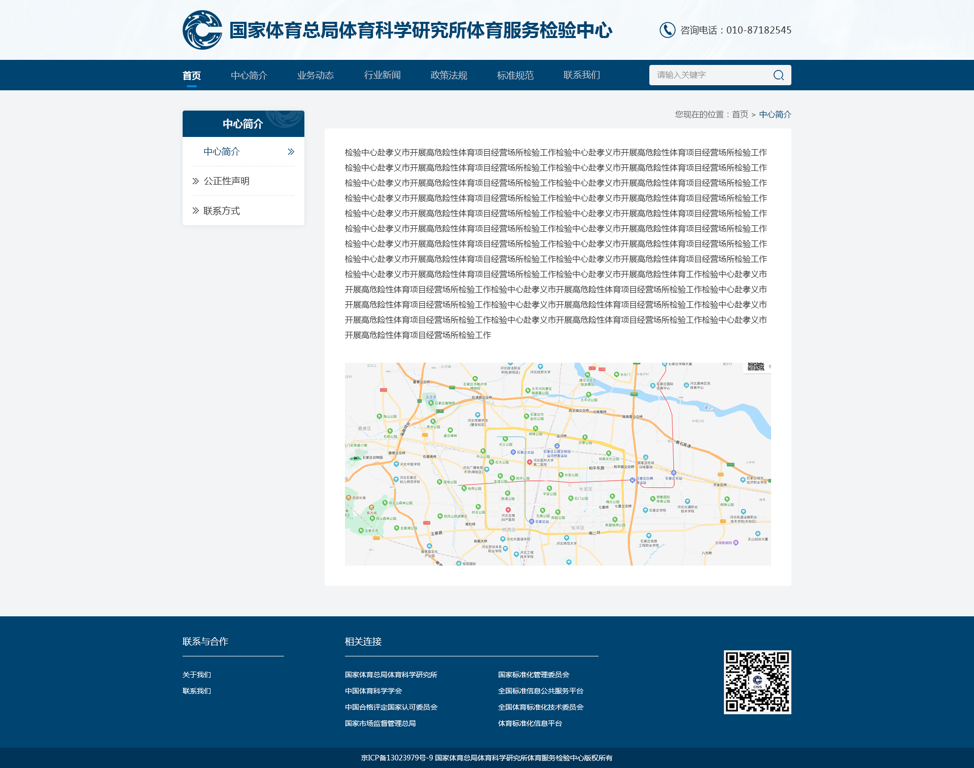Click the small QR code on the map
Viewport: 974px width, 768px height.
[755, 367]
